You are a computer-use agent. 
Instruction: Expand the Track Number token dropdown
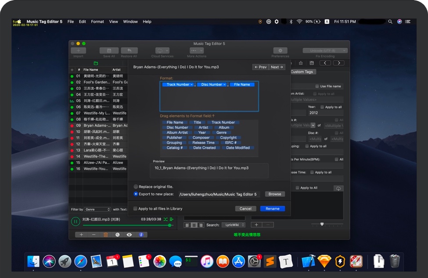click(191, 85)
